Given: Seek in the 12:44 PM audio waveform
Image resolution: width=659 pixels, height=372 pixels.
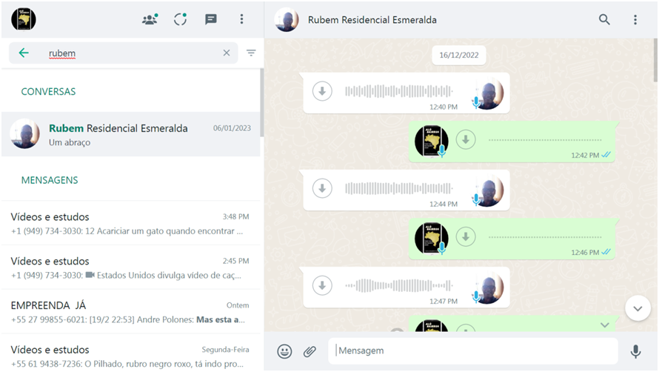Looking at the screenshot, I should [x=399, y=188].
